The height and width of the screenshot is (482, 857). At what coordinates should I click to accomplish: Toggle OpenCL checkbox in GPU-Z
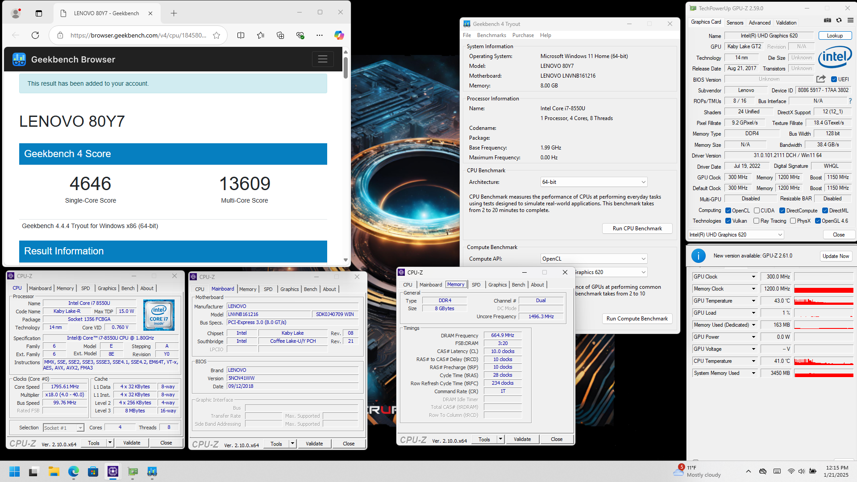tap(728, 211)
